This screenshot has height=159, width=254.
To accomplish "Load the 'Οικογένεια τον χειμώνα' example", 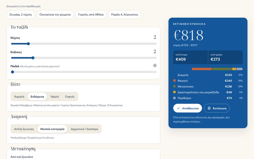I will 55,15.
